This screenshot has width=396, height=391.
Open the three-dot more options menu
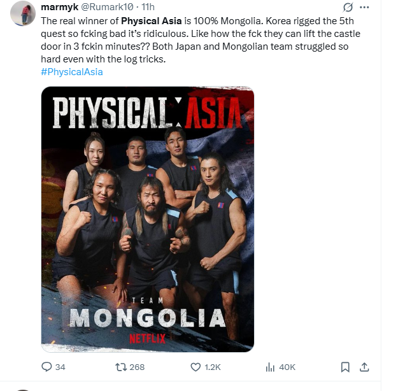point(364,7)
